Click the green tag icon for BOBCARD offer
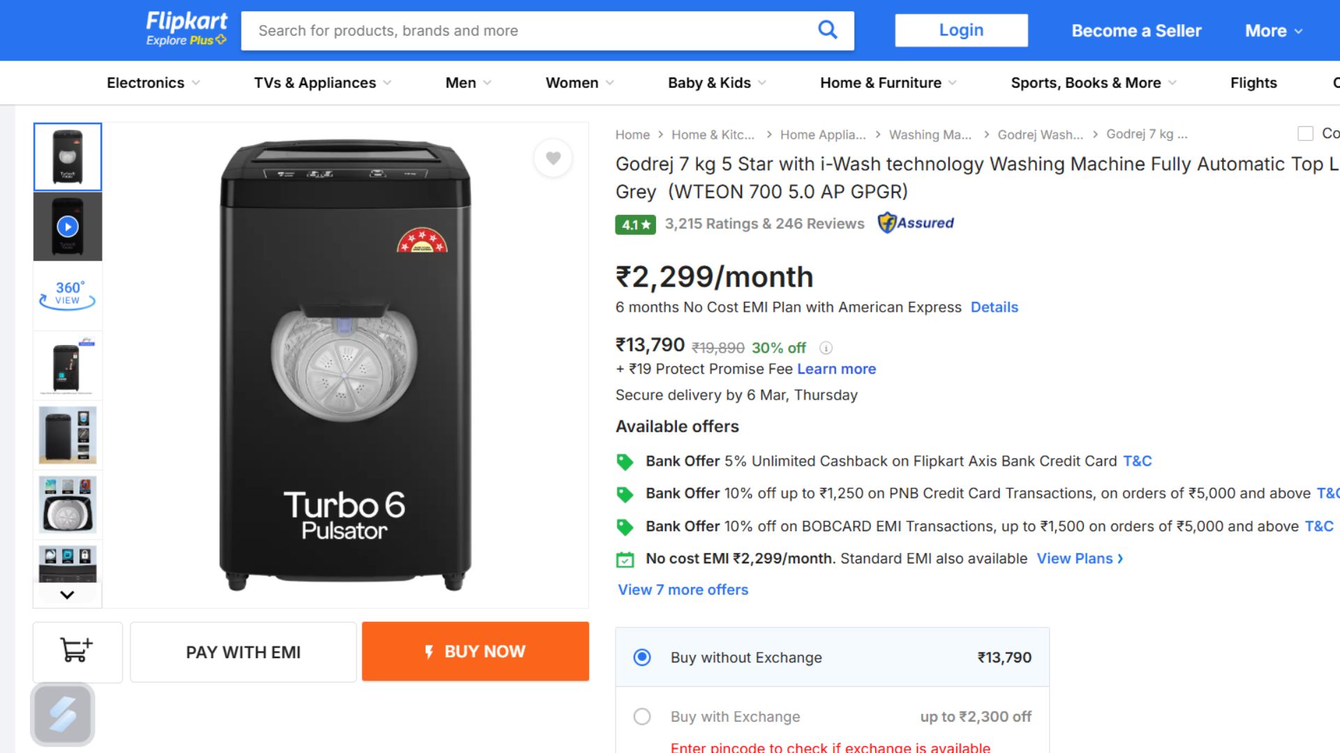Image resolution: width=1340 pixels, height=753 pixels. [x=625, y=527]
